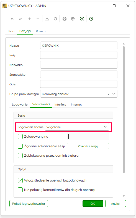136x218 pixels.
Task: Click scrollbar down arrow
Action: [124, 196]
